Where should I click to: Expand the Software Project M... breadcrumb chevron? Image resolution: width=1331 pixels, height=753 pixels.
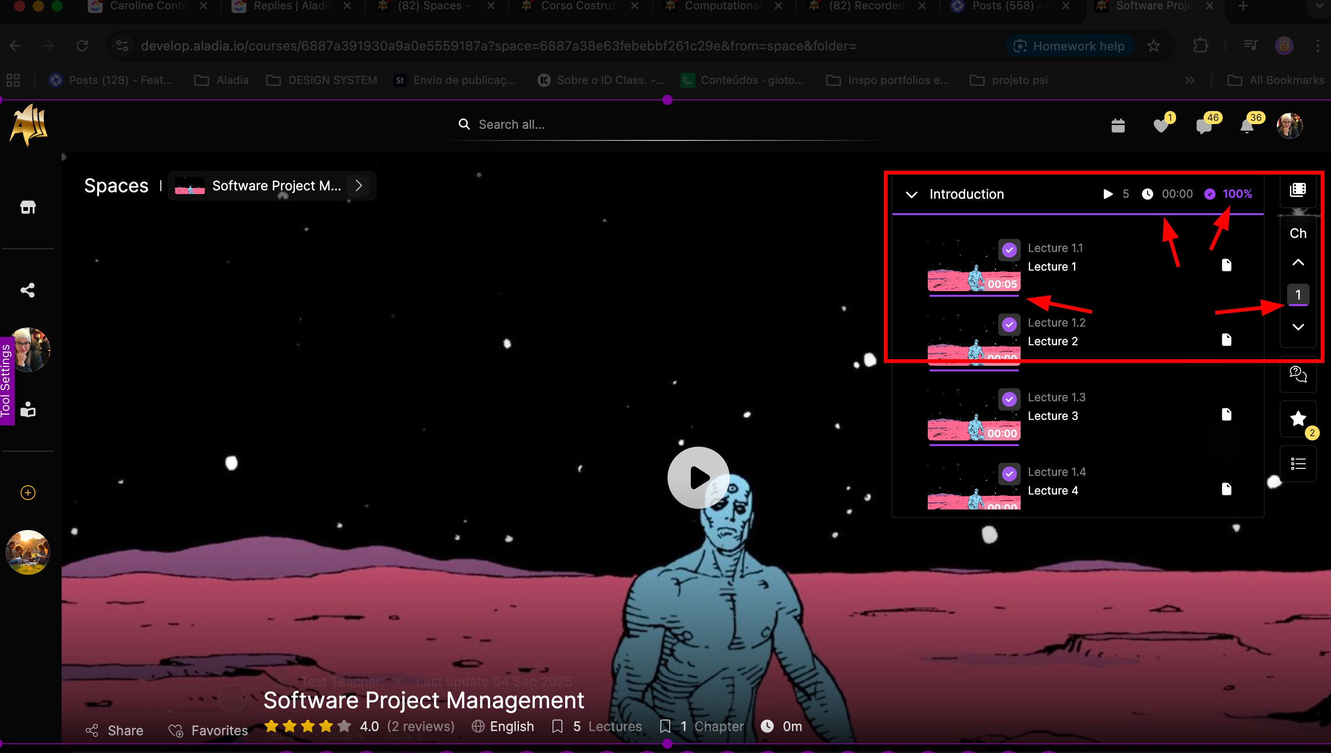click(359, 186)
